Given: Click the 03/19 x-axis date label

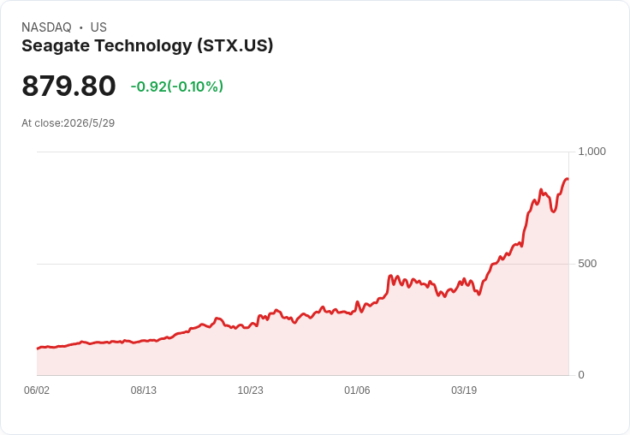Looking at the screenshot, I should 464,390.
